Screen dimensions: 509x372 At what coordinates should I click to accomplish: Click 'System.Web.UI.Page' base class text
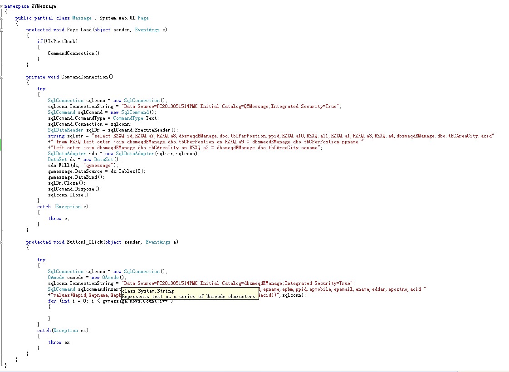124,18
